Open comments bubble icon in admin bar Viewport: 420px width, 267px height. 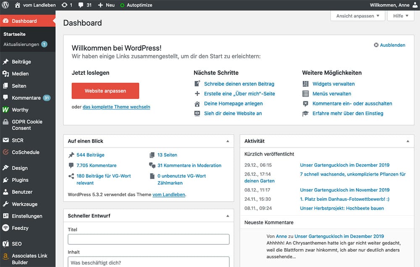point(81,5)
